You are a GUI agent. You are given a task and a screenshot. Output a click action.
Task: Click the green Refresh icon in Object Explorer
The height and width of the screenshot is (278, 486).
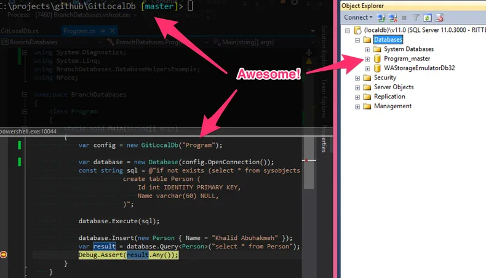tap(427, 18)
